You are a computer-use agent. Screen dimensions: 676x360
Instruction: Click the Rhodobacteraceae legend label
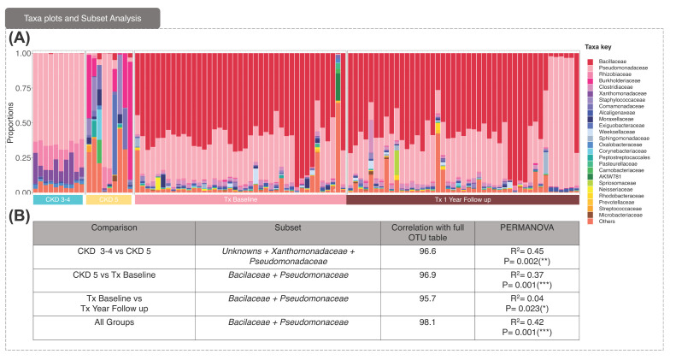pyautogui.click(x=621, y=196)
